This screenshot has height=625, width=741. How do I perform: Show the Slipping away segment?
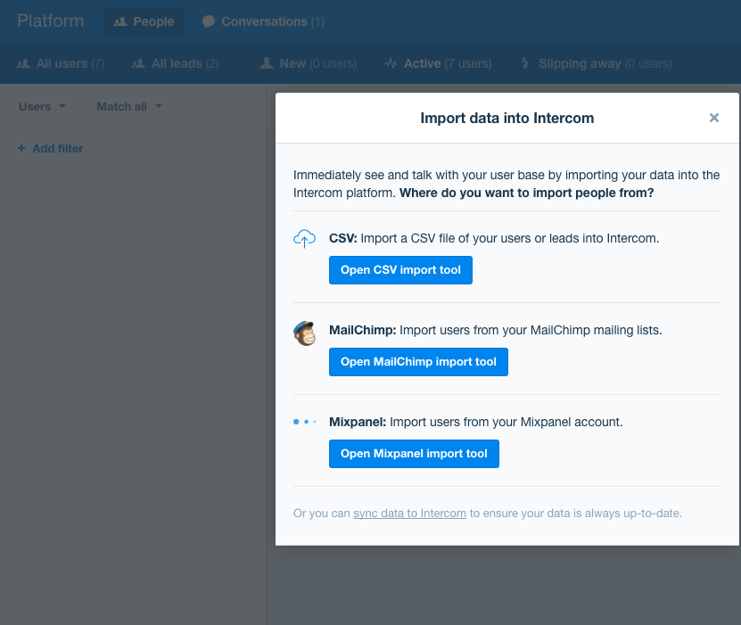(x=596, y=63)
